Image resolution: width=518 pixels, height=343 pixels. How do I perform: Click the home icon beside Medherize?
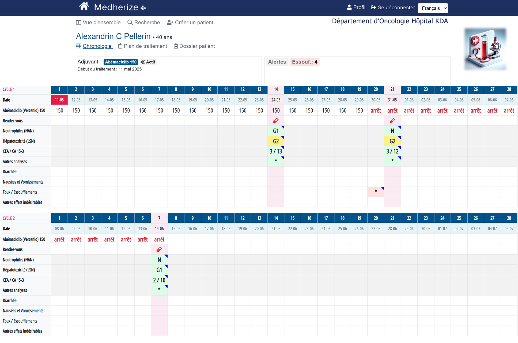tap(84, 6)
